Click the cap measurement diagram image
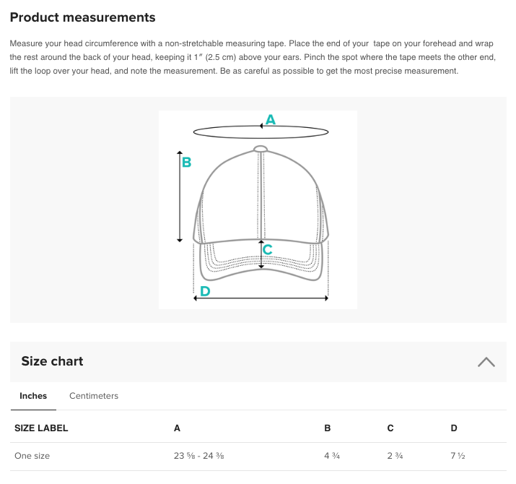The height and width of the screenshot is (484, 516). coord(258,209)
